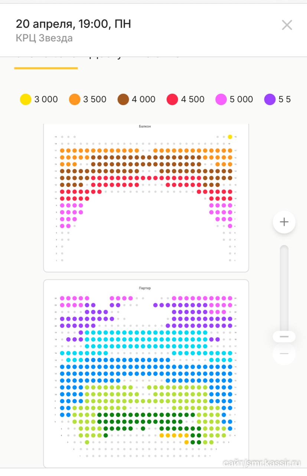Select the brown 4 000 price filter
Viewport: 307px width, 476px height.
(123, 99)
